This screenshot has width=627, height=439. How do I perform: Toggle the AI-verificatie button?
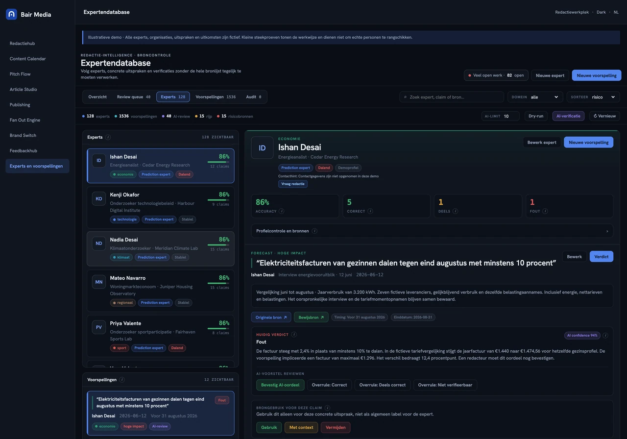pyautogui.click(x=568, y=116)
